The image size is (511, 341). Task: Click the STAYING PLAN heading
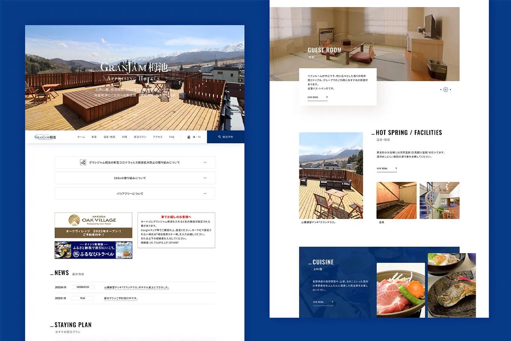click(73, 325)
